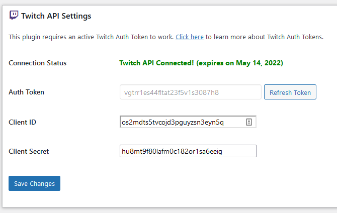Click the 'Auth Token' label
Viewport: 337px width, 213px height.
[x=27, y=92]
